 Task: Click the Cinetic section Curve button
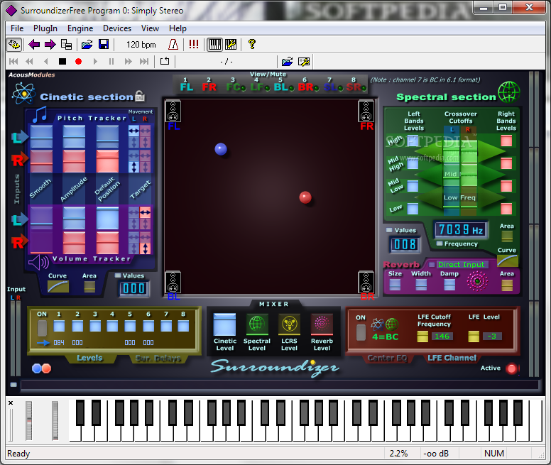click(58, 287)
